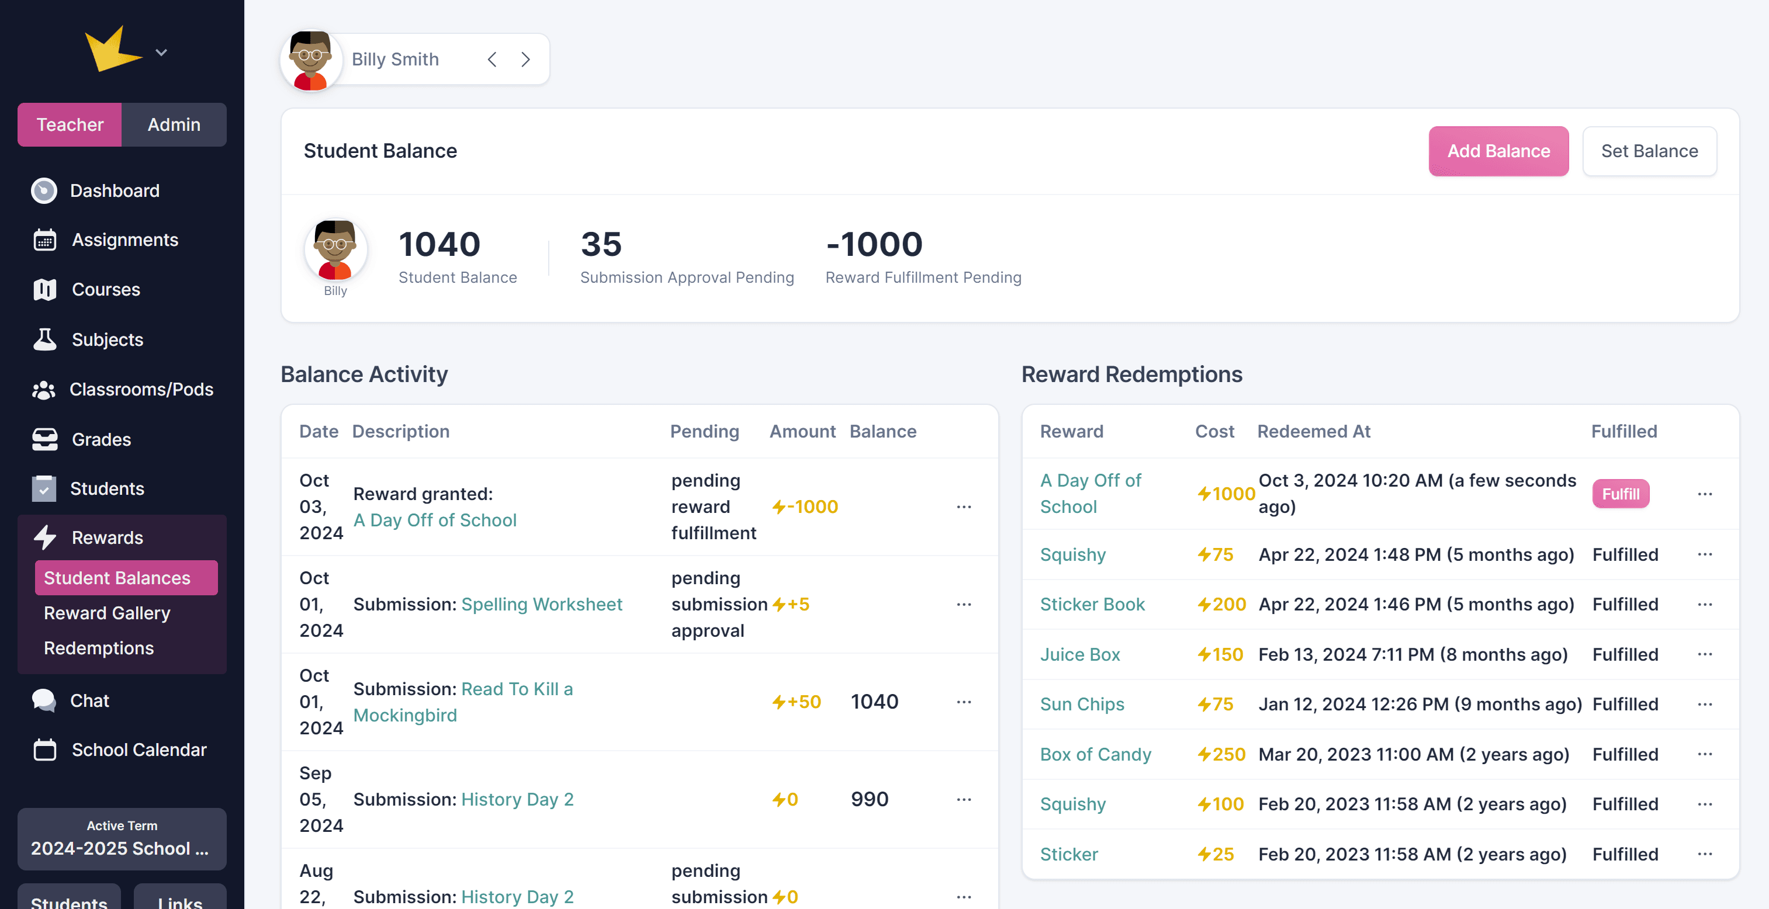1769x909 pixels.
Task: Click the Add Balance button
Action: [x=1498, y=151]
